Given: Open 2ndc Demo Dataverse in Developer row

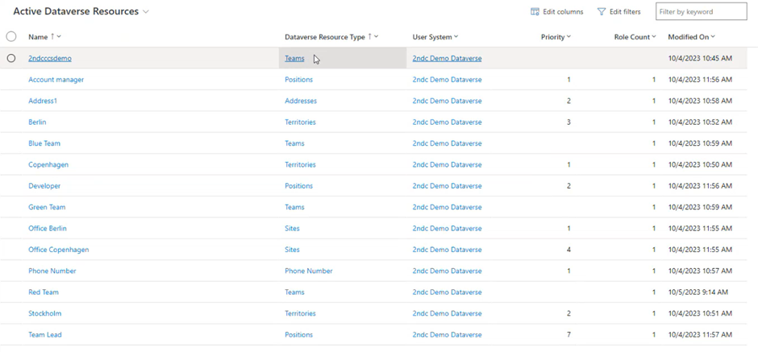Looking at the screenshot, I should [447, 186].
